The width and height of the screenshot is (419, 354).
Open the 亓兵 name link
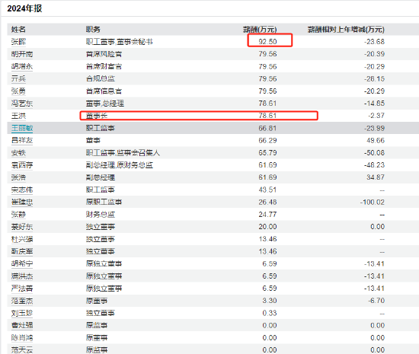tap(18, 78)
